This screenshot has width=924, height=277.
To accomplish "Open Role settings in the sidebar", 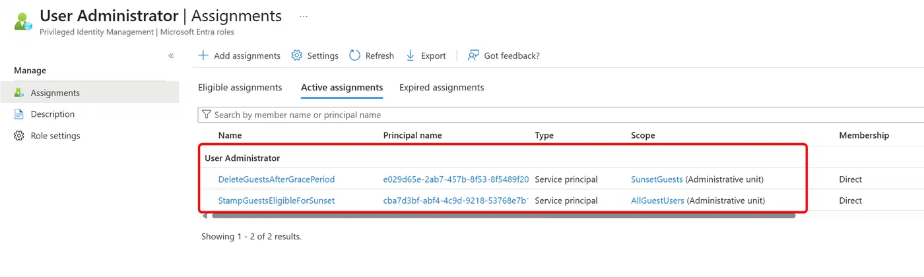I will (55, 136).
